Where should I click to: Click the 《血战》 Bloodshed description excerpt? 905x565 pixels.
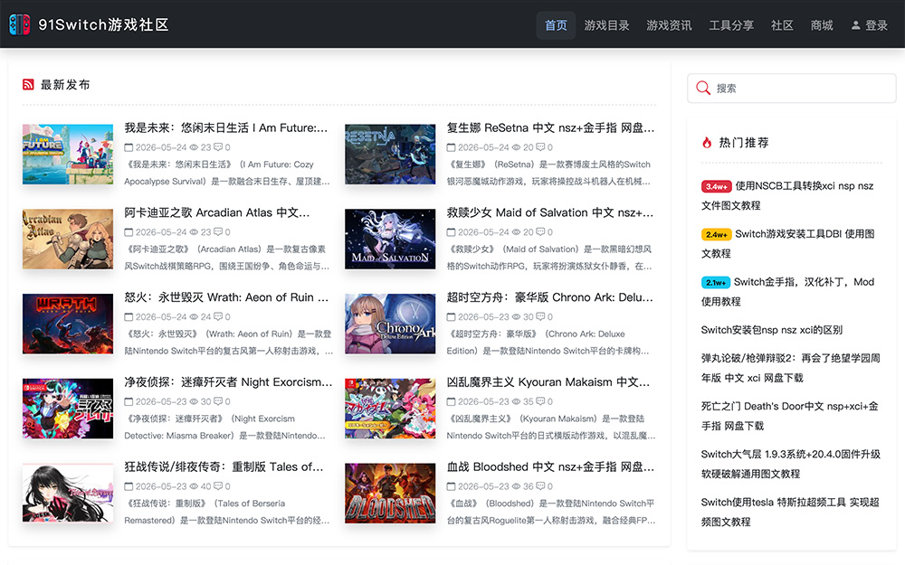pyautogui.click(x=551, y=512)
